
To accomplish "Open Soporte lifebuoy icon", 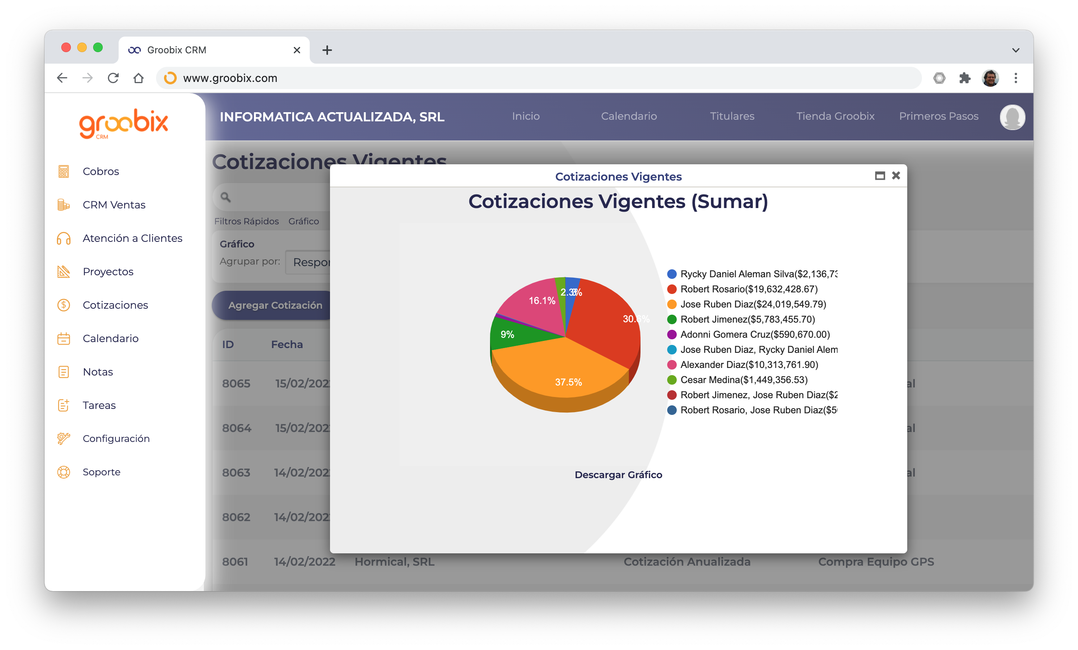I will click(64, 472).
